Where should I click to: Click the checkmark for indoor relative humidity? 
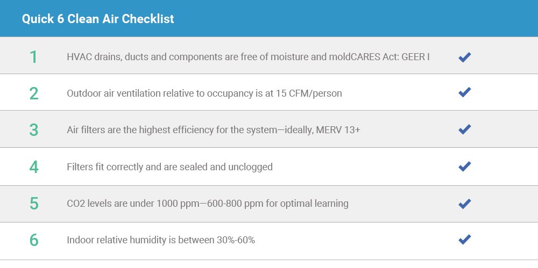[x=465, y=239]
